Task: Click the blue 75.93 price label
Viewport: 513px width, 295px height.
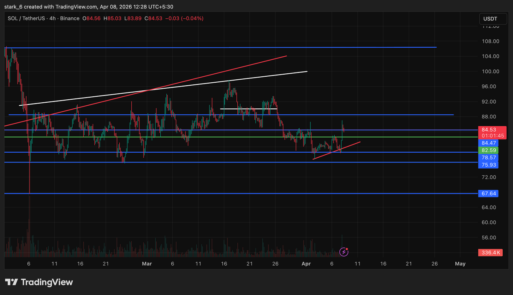Action: click(488, 164)
